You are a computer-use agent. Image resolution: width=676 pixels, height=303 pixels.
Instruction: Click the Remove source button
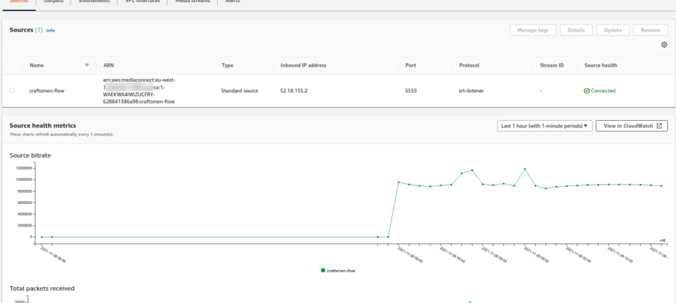click(x=650, y=30)
